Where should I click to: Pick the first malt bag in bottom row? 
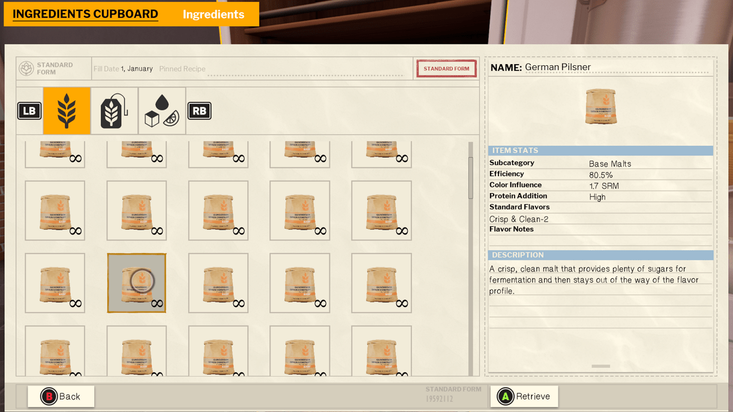55,353
